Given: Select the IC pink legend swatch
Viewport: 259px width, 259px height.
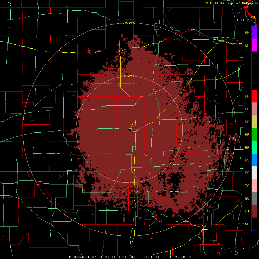Looking at the screenshot, I should (254, 186).
